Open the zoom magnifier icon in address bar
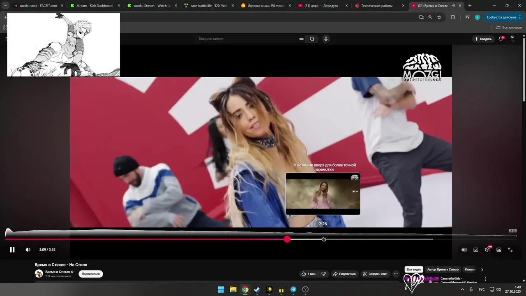Image resolution: width=526 pixels, height=296 pixels. [x=430, y=17]
